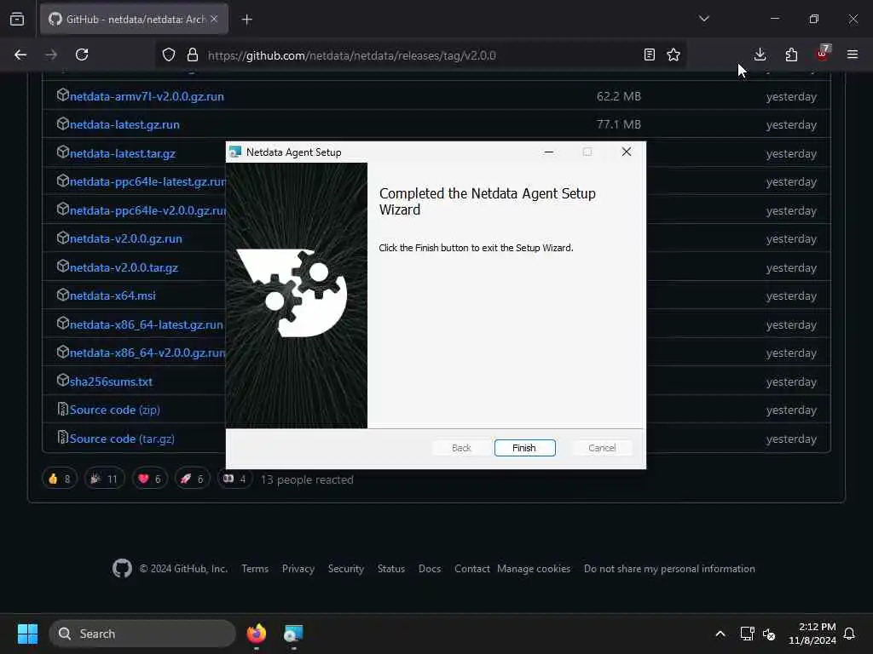Click the Firefox taskbar icon
873x654 pixels.
(256, 634)
